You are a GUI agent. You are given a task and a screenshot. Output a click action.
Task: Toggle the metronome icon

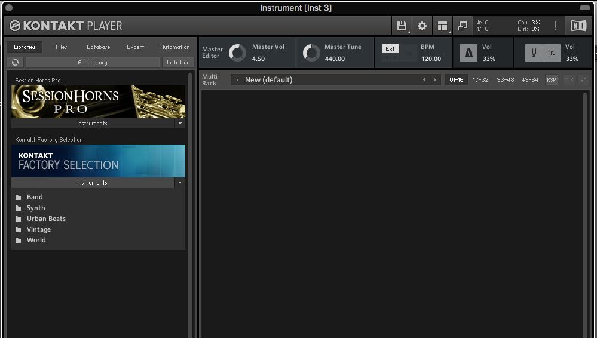(x=469, y=53)
